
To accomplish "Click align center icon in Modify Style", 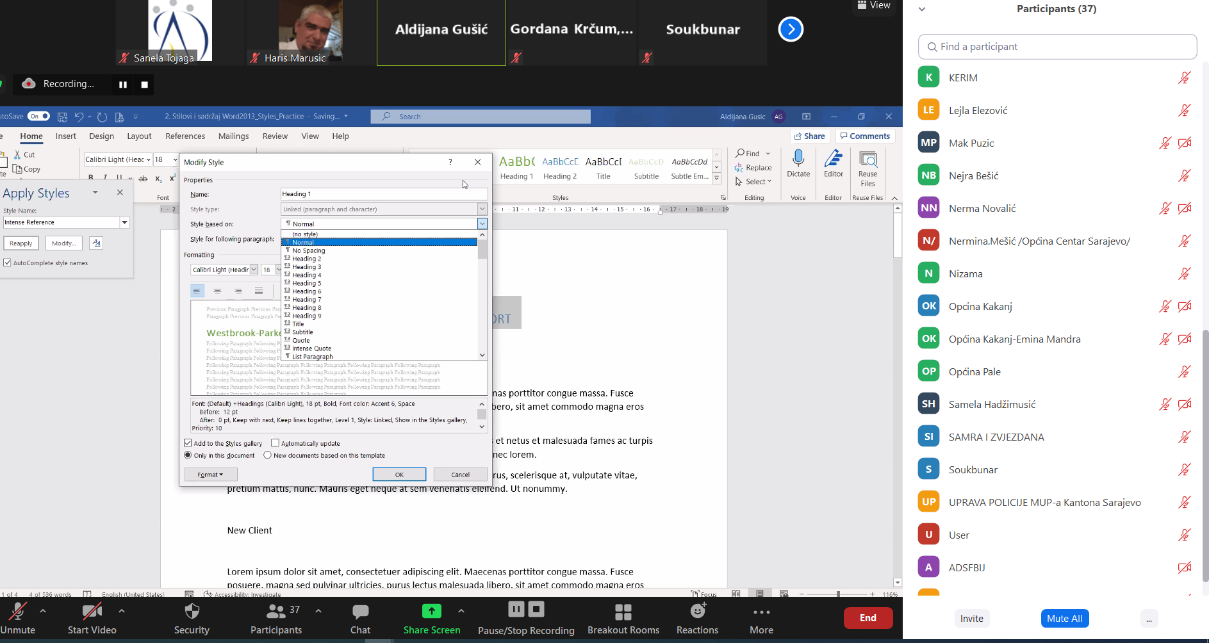I will [x=218, y=291].
